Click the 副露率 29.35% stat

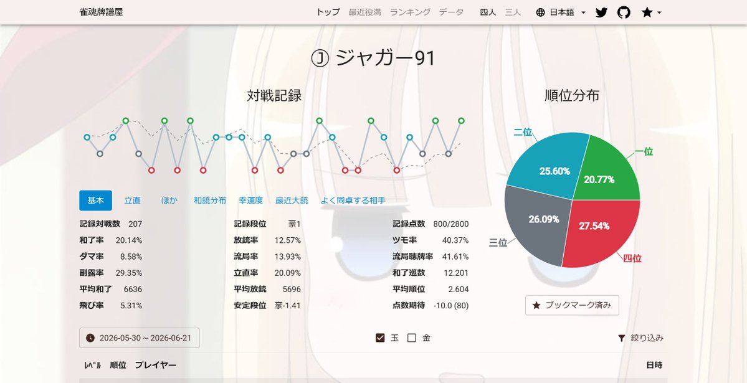click(x=110, y=273)
